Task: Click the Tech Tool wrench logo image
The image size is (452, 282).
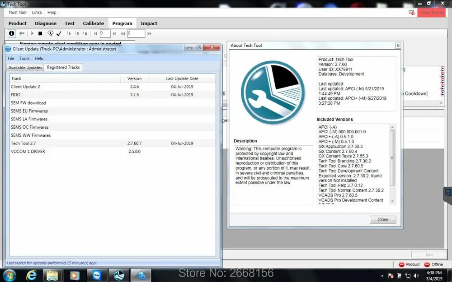Action: (273, 92)
